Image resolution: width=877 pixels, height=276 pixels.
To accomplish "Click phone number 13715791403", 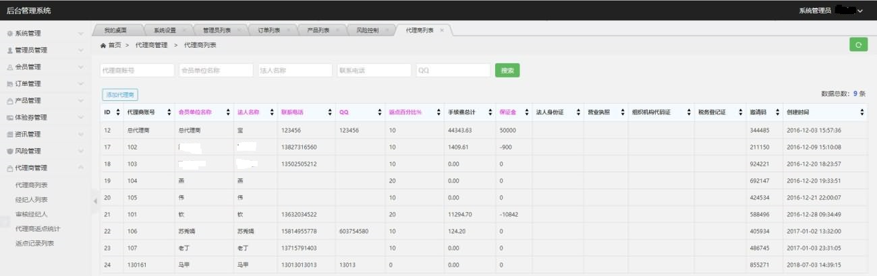I will tap(299, 248).
